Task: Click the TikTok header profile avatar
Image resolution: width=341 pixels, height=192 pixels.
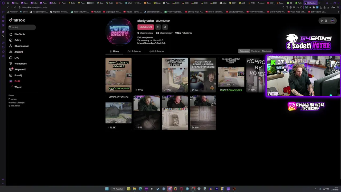Action: click(332, 21)
